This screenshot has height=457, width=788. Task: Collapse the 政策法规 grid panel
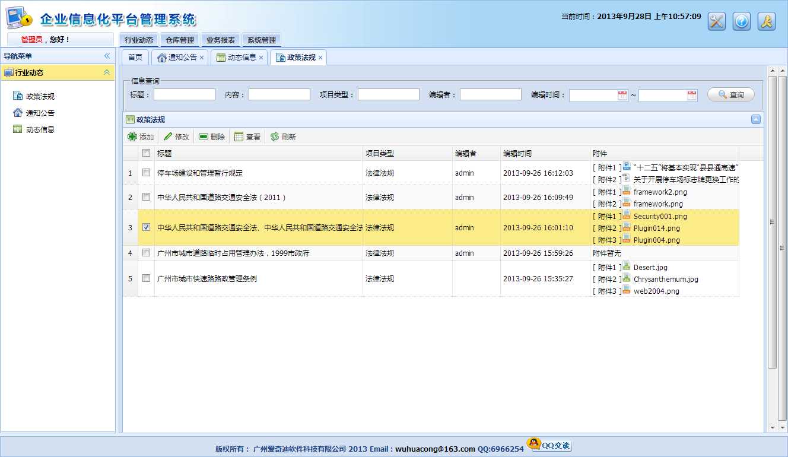tap(756, 119)
